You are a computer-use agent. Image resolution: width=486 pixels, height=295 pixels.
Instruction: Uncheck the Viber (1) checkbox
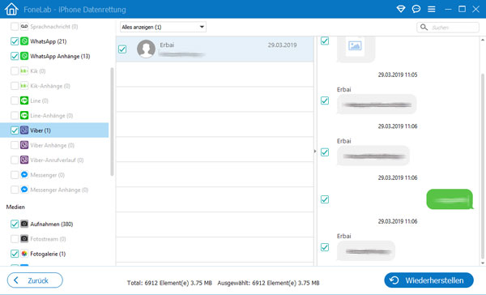pyautogui.click(x=15, y=130)
